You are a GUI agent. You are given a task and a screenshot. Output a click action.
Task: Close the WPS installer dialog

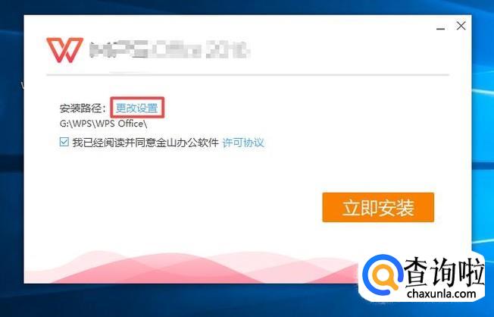tap(461, 26)
